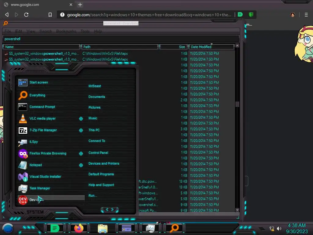Click the site security info icon
The height and width of the screenshot is (235, 313).
tap(62, 15)
